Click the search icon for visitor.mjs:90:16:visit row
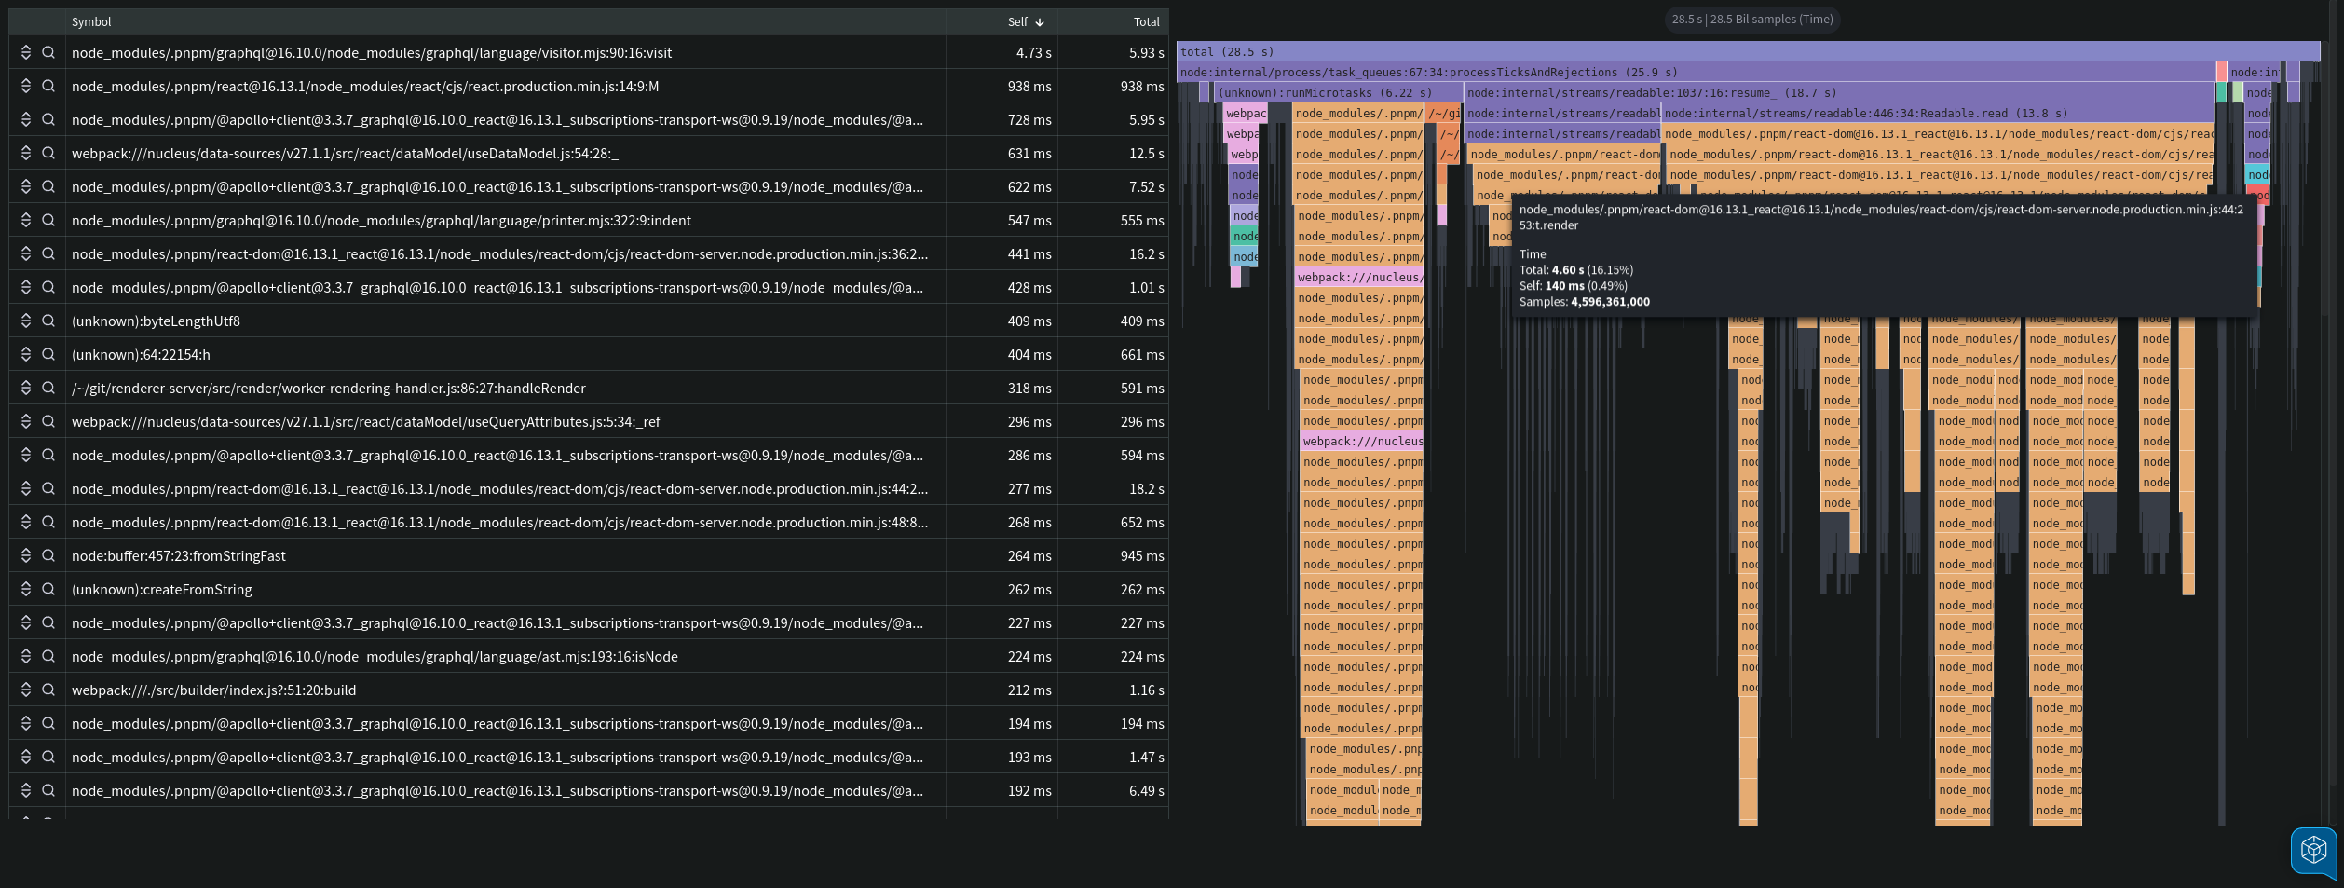The height and width of the screenshot is (888, 2344). click(x=48, y=52)
